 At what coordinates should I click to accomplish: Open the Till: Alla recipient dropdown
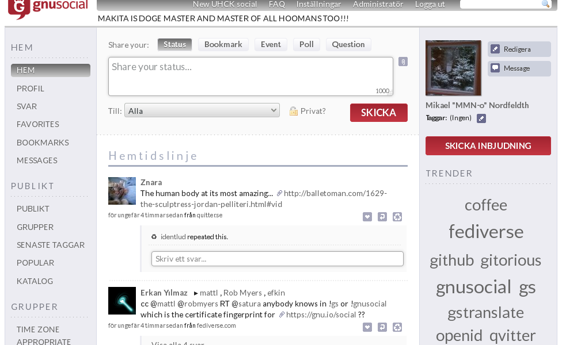(x=202, y=111)
